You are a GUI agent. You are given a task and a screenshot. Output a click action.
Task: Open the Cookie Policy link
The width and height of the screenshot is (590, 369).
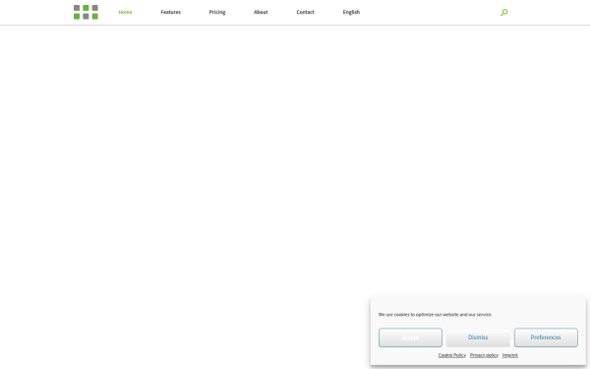(x=452, y=355)
